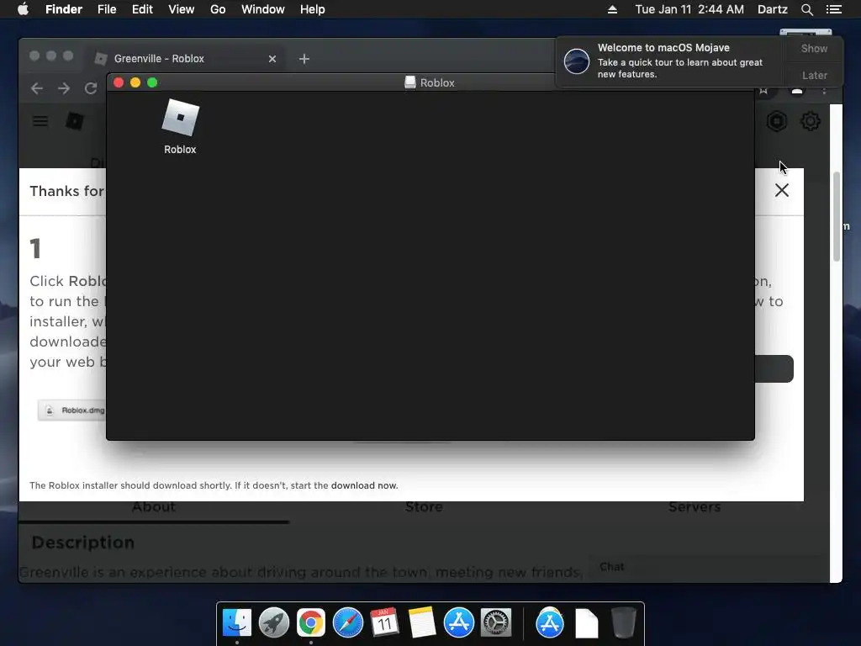Switch to the About tab on Roblox page
This screenshot has height=646, width=861.
tap(154, 507)
